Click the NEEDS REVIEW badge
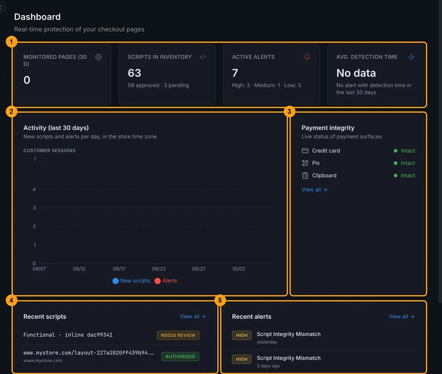 178,336
